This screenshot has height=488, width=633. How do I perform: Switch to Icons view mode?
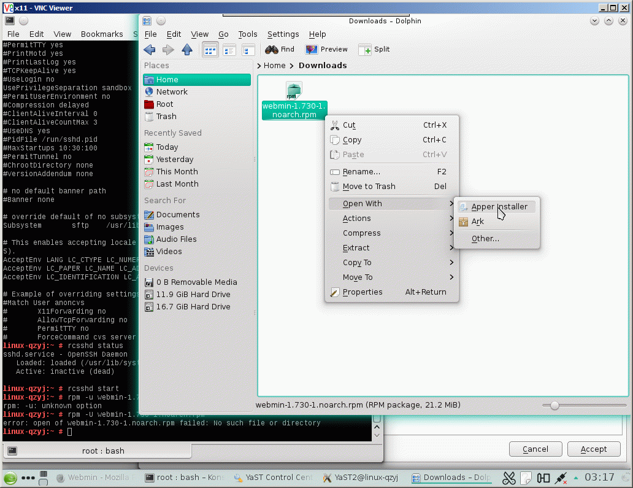(x=210, y=50)
